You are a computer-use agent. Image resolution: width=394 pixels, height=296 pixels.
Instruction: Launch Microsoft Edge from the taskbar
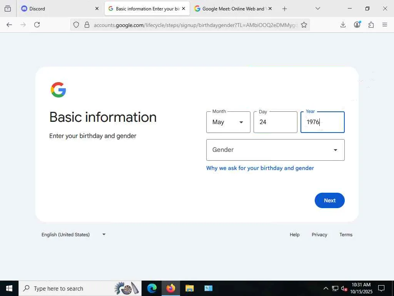point(152,288)
